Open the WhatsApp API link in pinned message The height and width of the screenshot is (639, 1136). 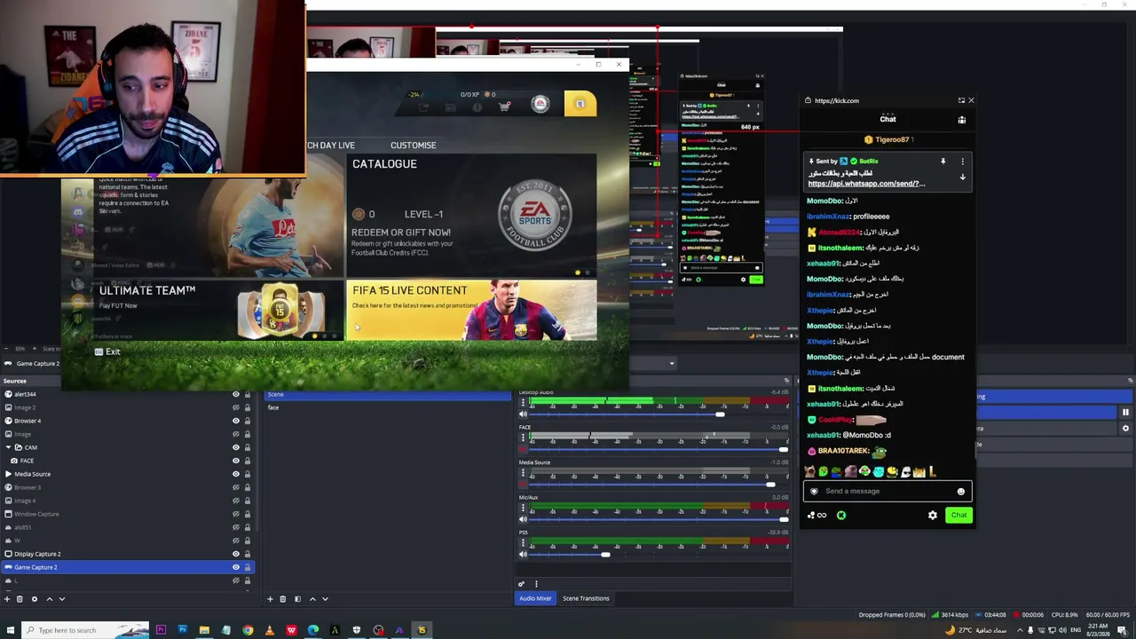(866, 184)
